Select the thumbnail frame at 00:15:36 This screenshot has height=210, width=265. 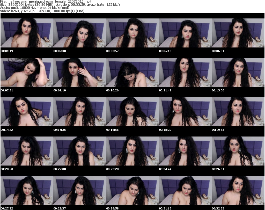(x=80, y=112)
